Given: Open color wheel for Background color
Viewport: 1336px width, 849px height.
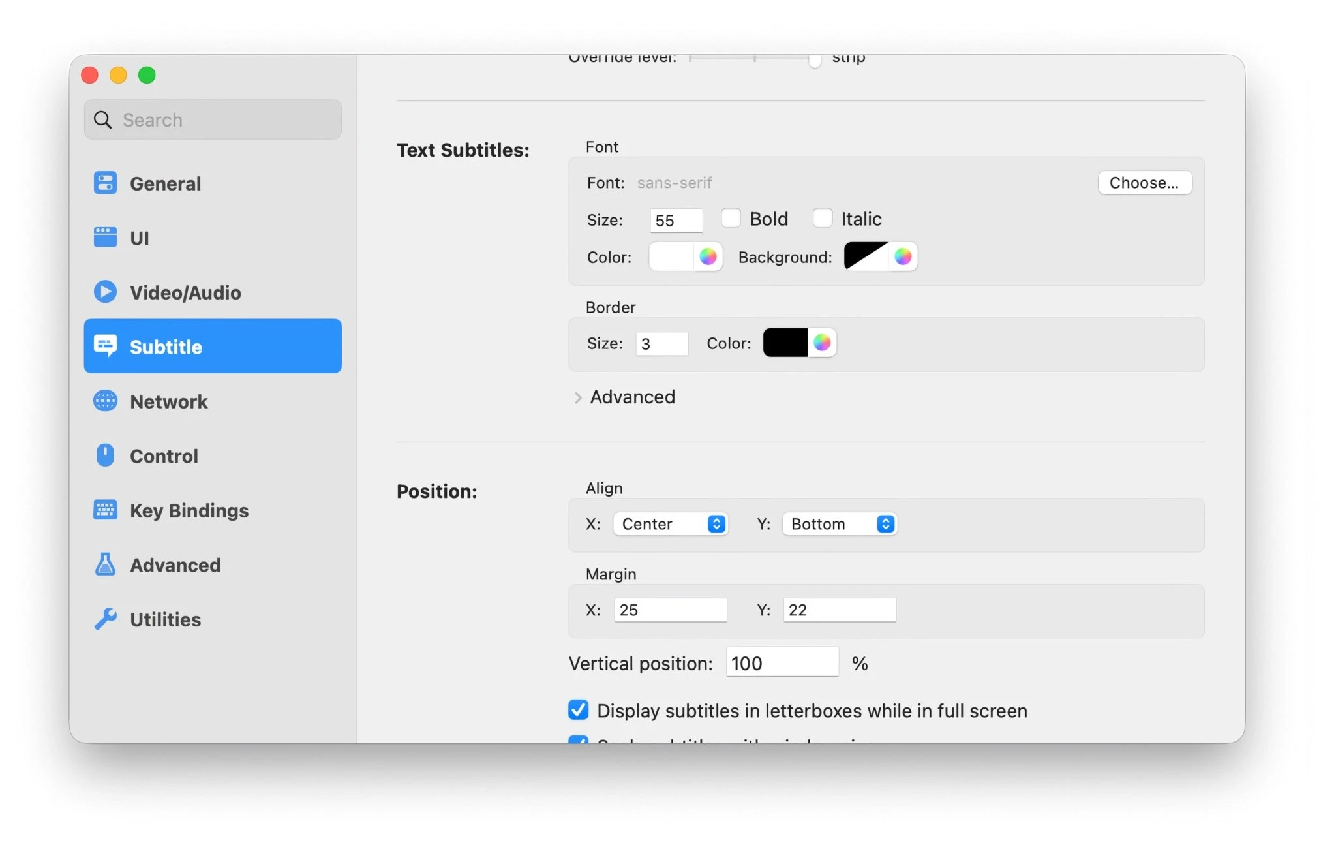Looking at the screenshot, I should pos(903,256).
